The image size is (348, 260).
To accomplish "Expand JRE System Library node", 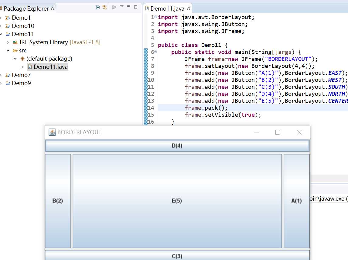I will pyautogui.click(x=8, y=42).
